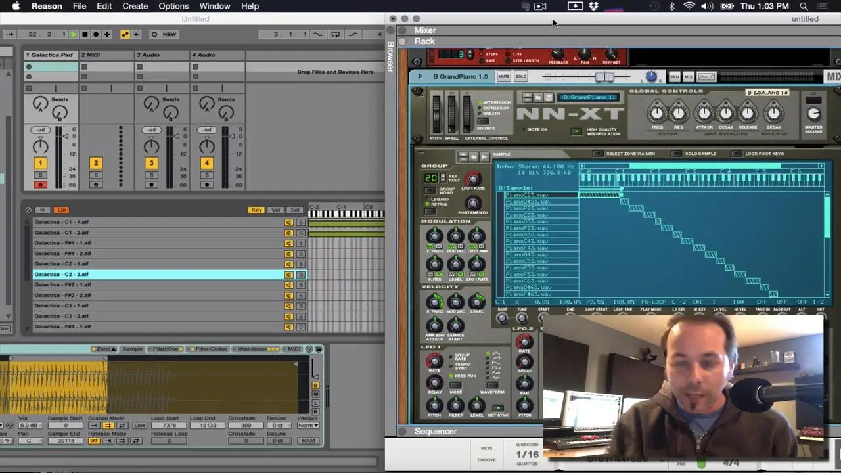Arm record on track 4 Audio
Image resolution: width=841 pixels, height=473 pixels.
tap(206, 185)
